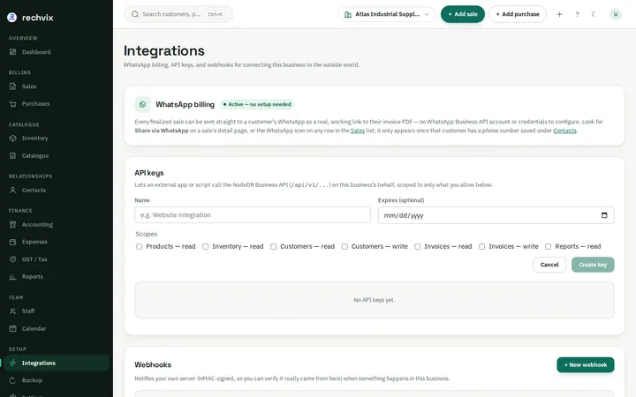Click the Ctrl+K shortcut badge
The height and width of the screenshot is (397, 636).
[x=215, y=14]
